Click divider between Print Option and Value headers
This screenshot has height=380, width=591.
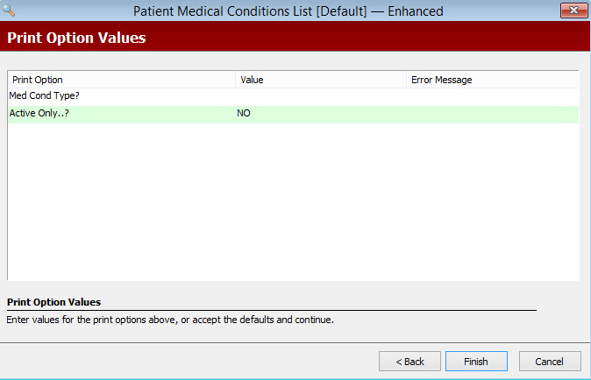click(x=235, y=80)
